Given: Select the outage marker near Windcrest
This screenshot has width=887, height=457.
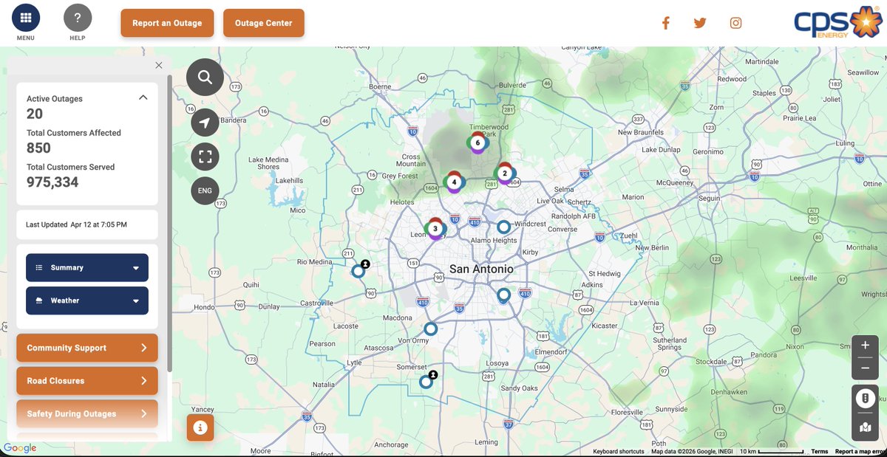Looking at the screenshot, I should coord(503,227).
